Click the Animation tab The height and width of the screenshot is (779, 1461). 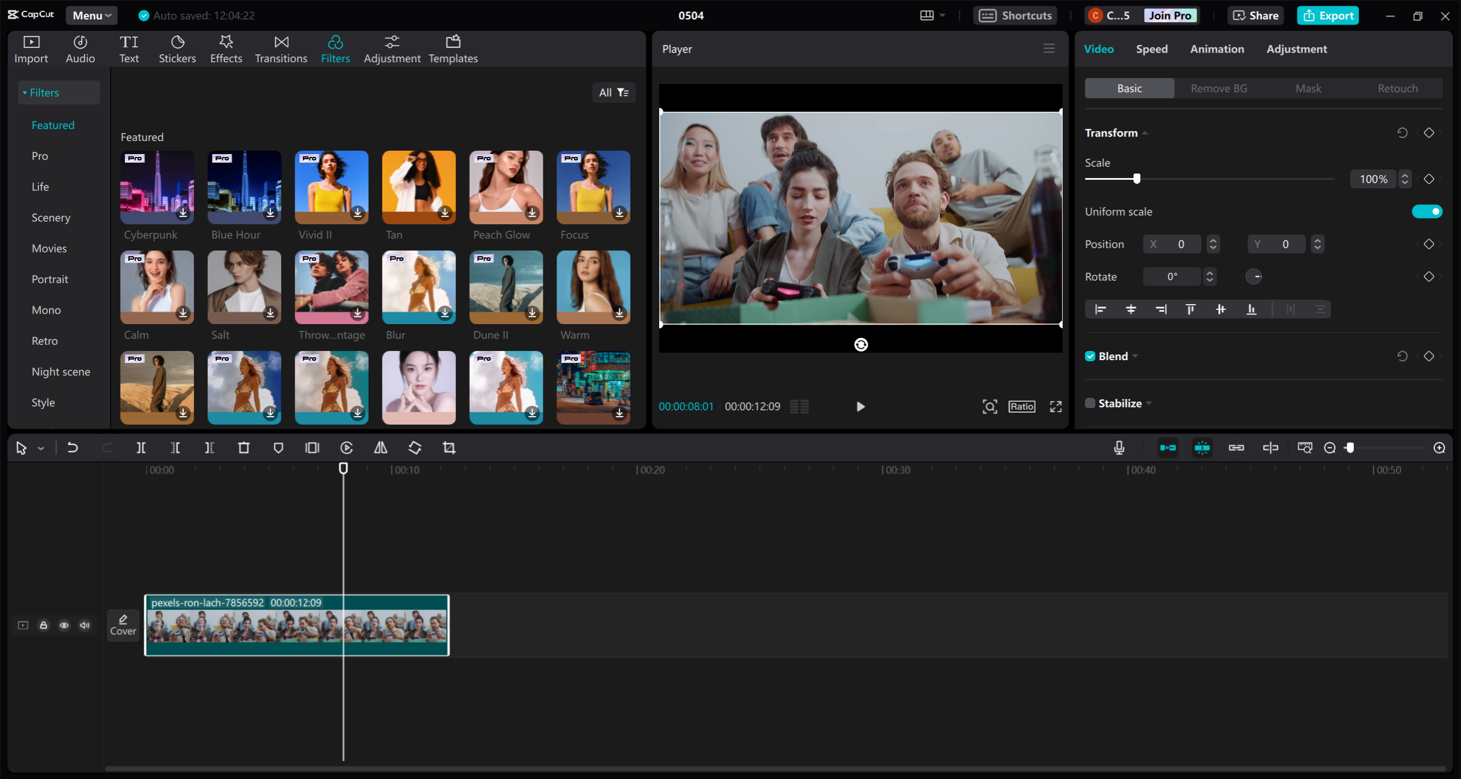[1216, 49]
